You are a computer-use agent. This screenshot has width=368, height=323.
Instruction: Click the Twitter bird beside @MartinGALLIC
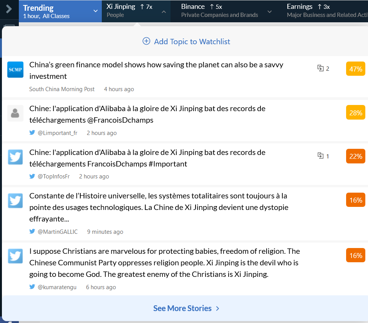click(x=32, y=231)
